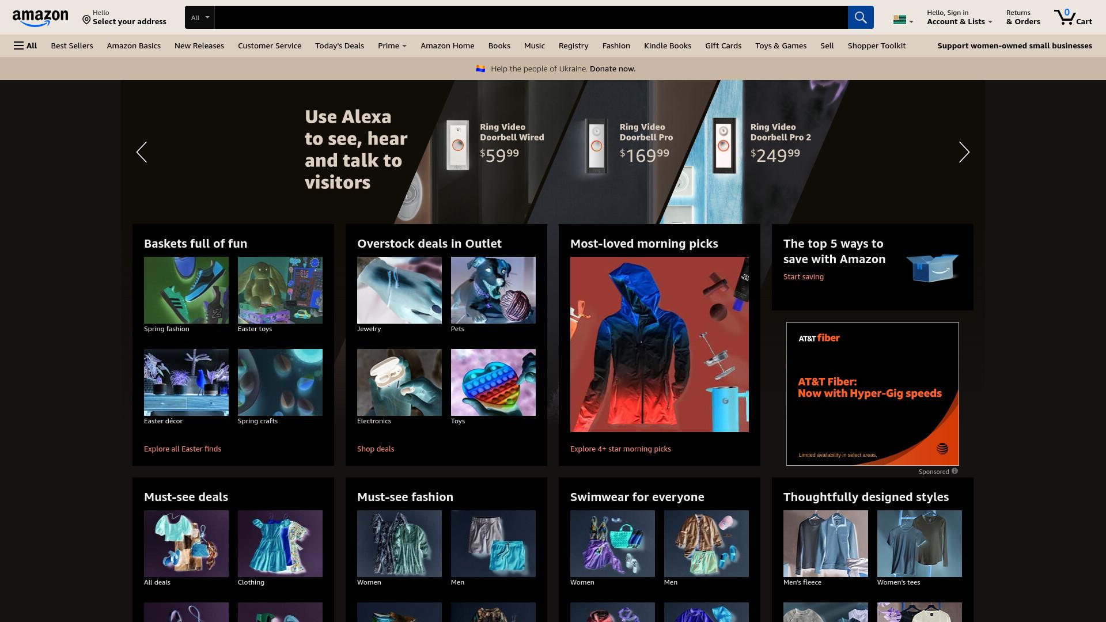Screen dimensions: 1106x622
Task: Click the Sponsored ad info icon
Action: 955,471
